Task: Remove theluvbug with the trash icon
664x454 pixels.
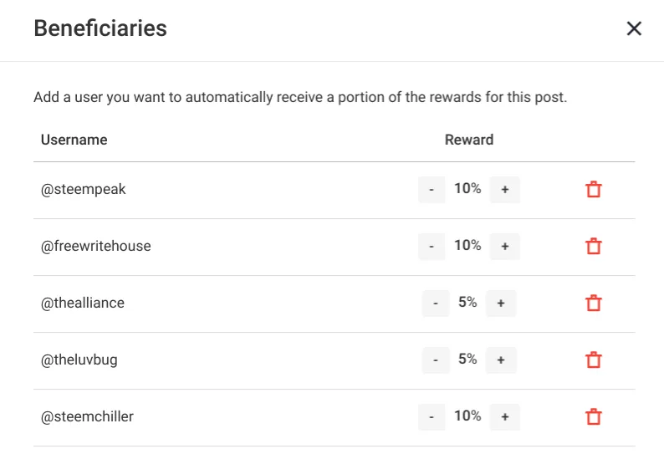Action: [594, 360]
